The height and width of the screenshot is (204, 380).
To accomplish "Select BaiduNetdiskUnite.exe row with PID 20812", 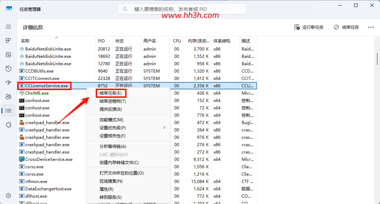I will 137,49.
